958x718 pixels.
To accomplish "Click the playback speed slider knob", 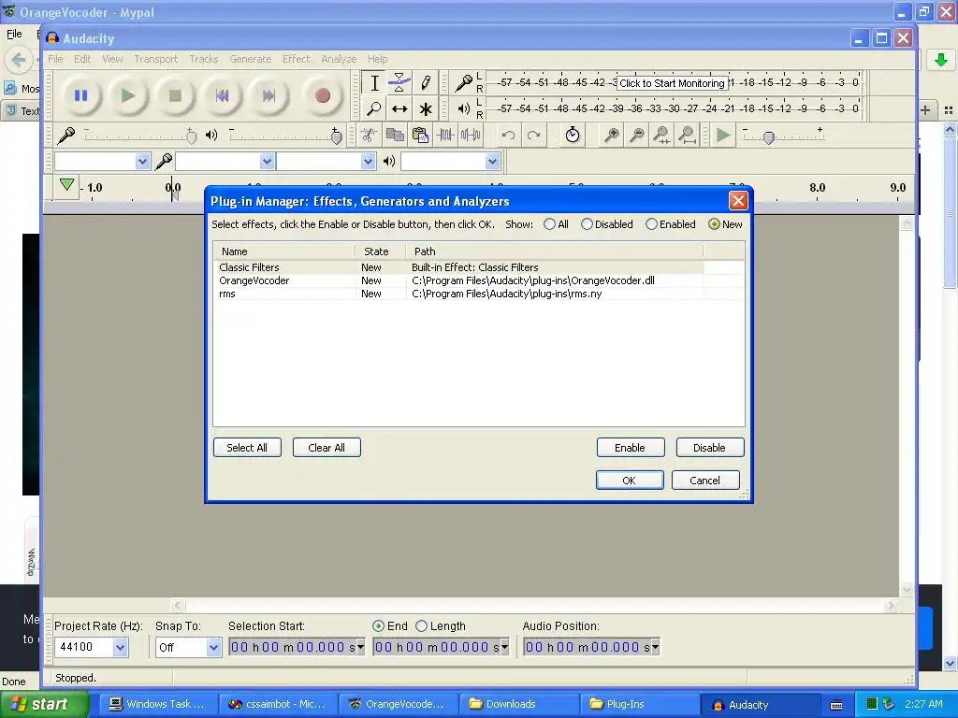I will (769, 137).
